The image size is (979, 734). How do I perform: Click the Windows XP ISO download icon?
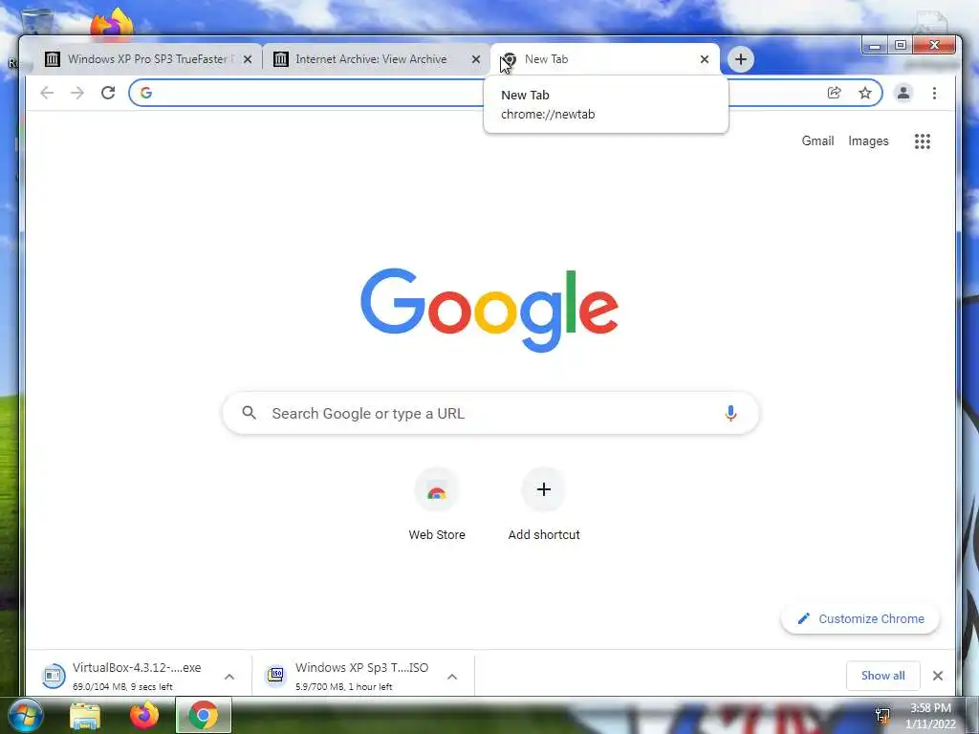[276, 675]
